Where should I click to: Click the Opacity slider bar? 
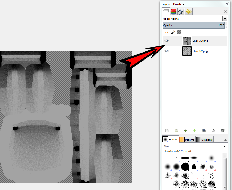194,25
